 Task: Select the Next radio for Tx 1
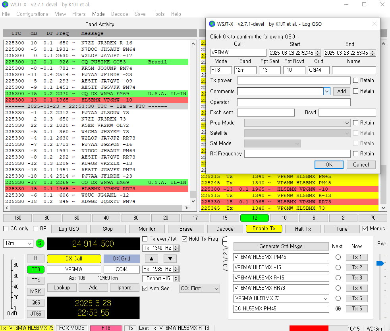tap(338, 257)
